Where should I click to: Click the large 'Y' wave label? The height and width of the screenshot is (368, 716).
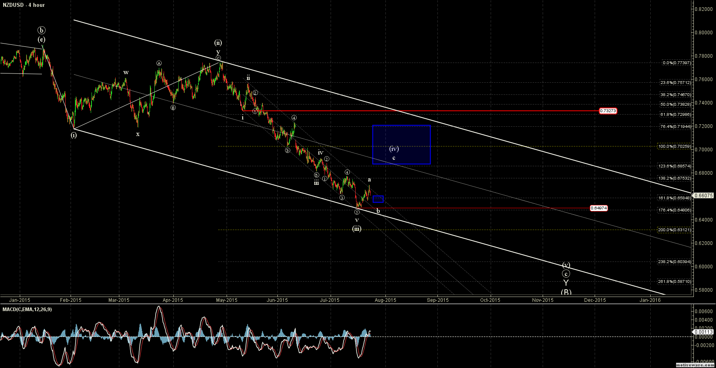pyautogui.click(x=566, y=283)
